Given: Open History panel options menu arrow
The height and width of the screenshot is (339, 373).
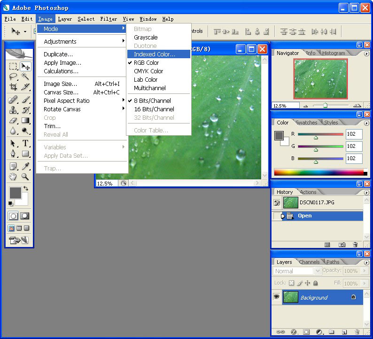Looking at the screenshot, I should (366, 193).
